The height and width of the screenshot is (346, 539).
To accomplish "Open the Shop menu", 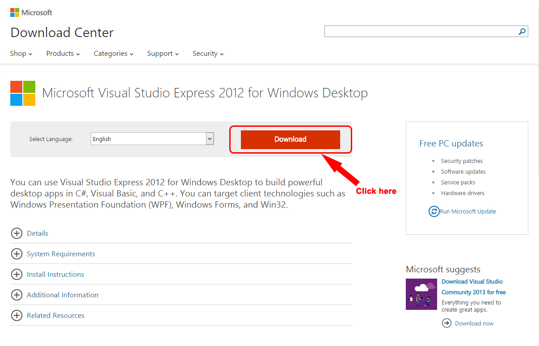I will point(21,54).
